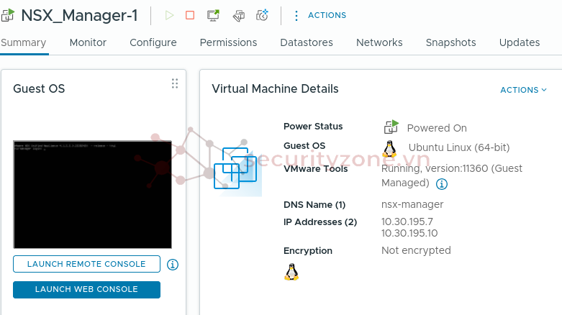Click the Launch Console monitor icon
Image resolution: width=562 pixels, height=315 pixels.
[x=214, y=15]
